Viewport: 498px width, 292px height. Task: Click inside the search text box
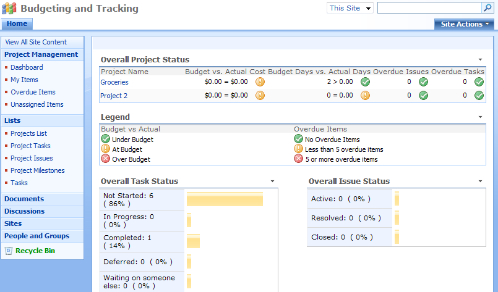coord(429,8)
